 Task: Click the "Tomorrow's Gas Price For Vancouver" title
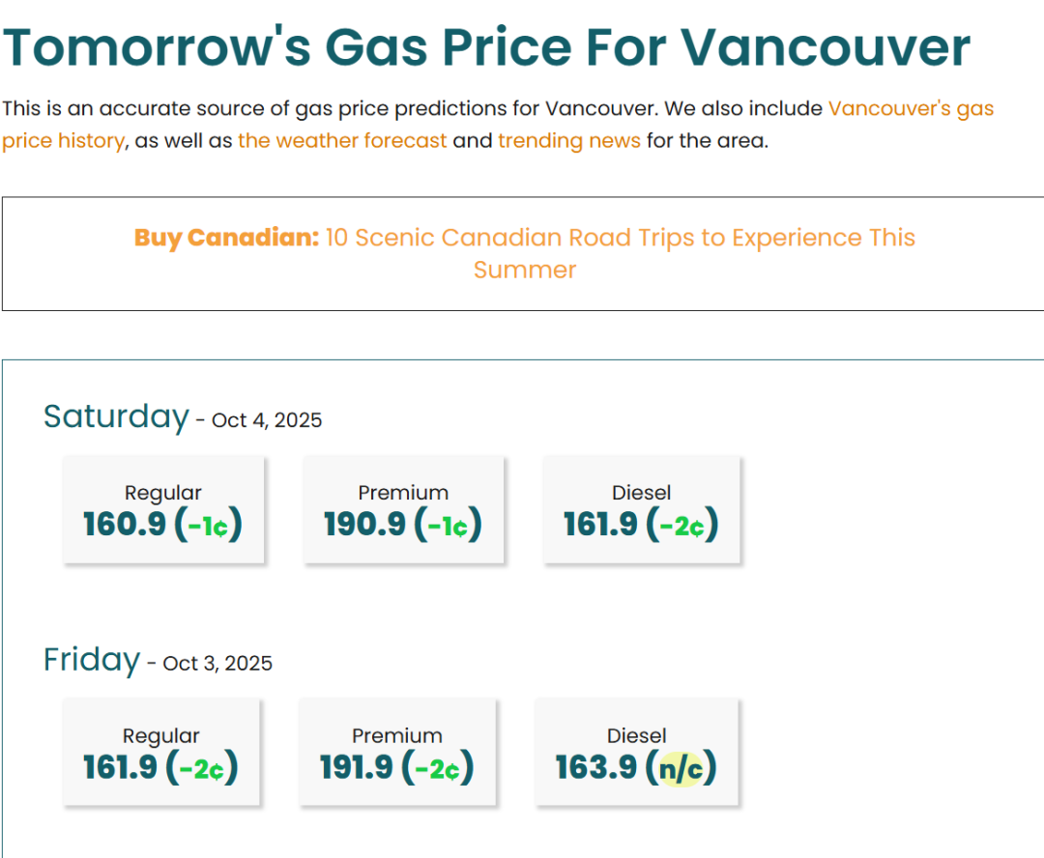(x=486, y=46)
